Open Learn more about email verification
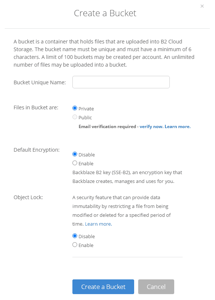 [x=178, y=126]
